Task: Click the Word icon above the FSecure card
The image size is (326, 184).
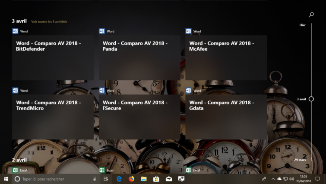Action: click(x=102, y=90)
